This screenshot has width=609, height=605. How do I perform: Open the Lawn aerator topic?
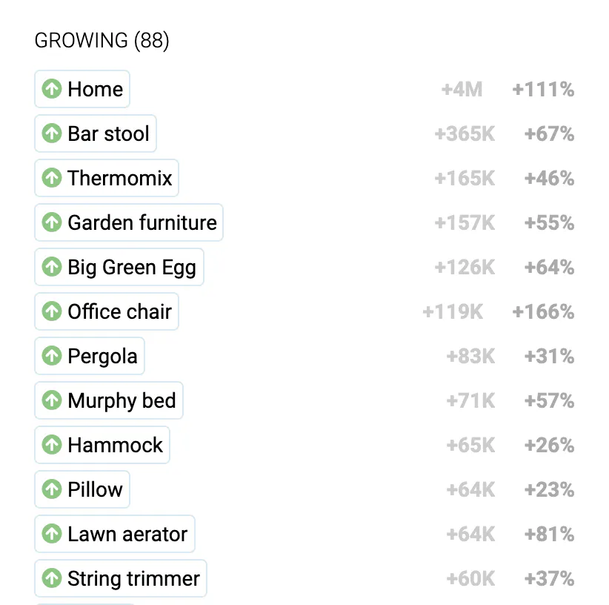(x=115, y=534)
